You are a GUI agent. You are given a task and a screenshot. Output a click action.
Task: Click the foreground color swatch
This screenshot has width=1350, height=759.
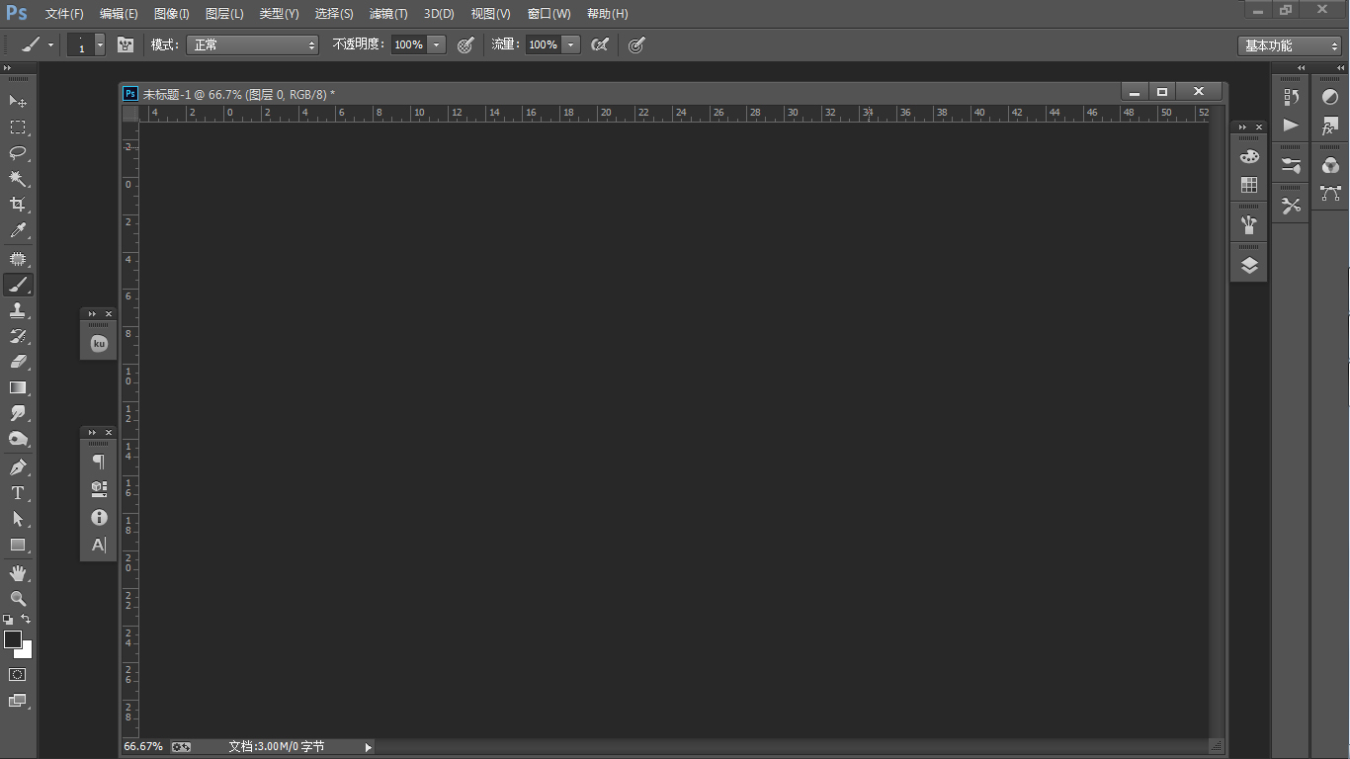coord(13,639)
